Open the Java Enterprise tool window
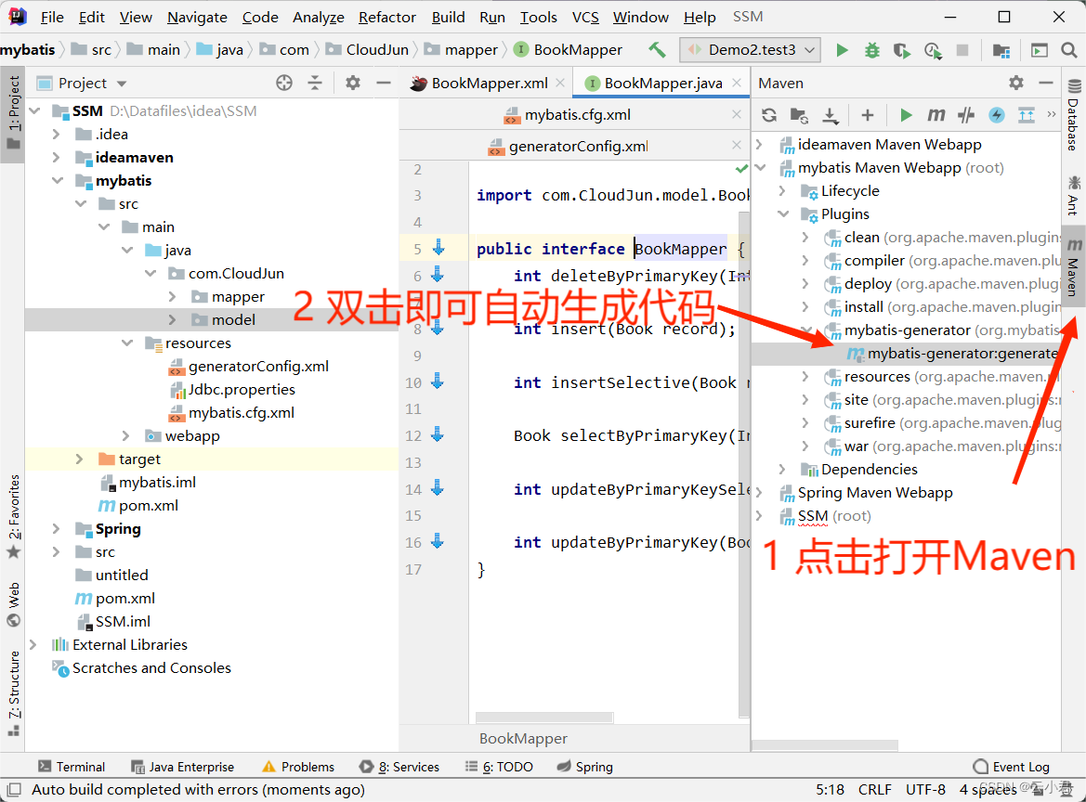 pos(183,767)
